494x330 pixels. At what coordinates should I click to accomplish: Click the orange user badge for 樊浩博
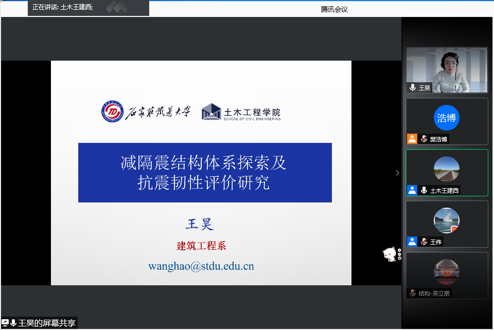coord(412,139)
